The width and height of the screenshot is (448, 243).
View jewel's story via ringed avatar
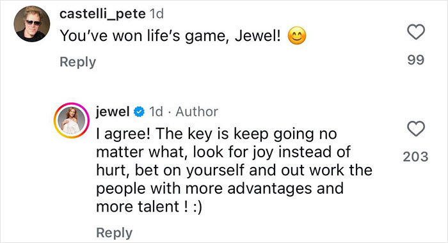tap(72, 120)
